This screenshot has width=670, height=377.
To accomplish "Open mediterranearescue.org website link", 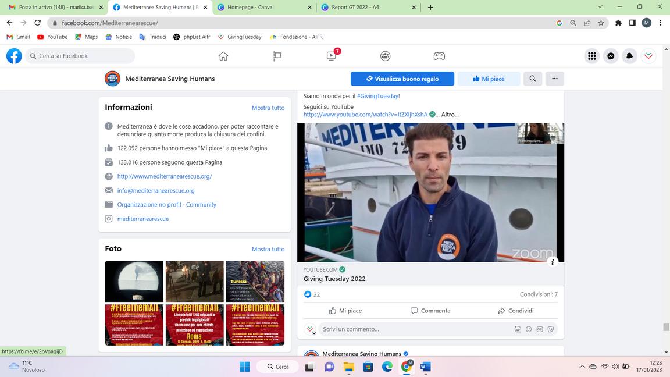I will pos(165,176).
